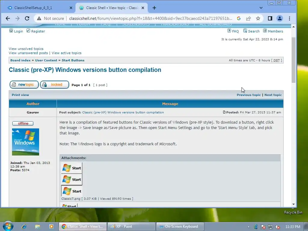Image resolution: width=308 pixels, height=231 pixels.
Task: Bookmark this page with the star
Action: pyautogui.click(x=258, y=18)
